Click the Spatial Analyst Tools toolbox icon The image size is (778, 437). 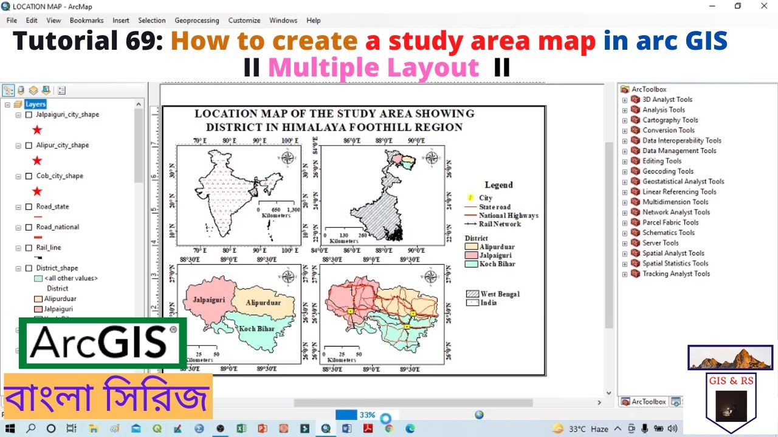(636, 253)
